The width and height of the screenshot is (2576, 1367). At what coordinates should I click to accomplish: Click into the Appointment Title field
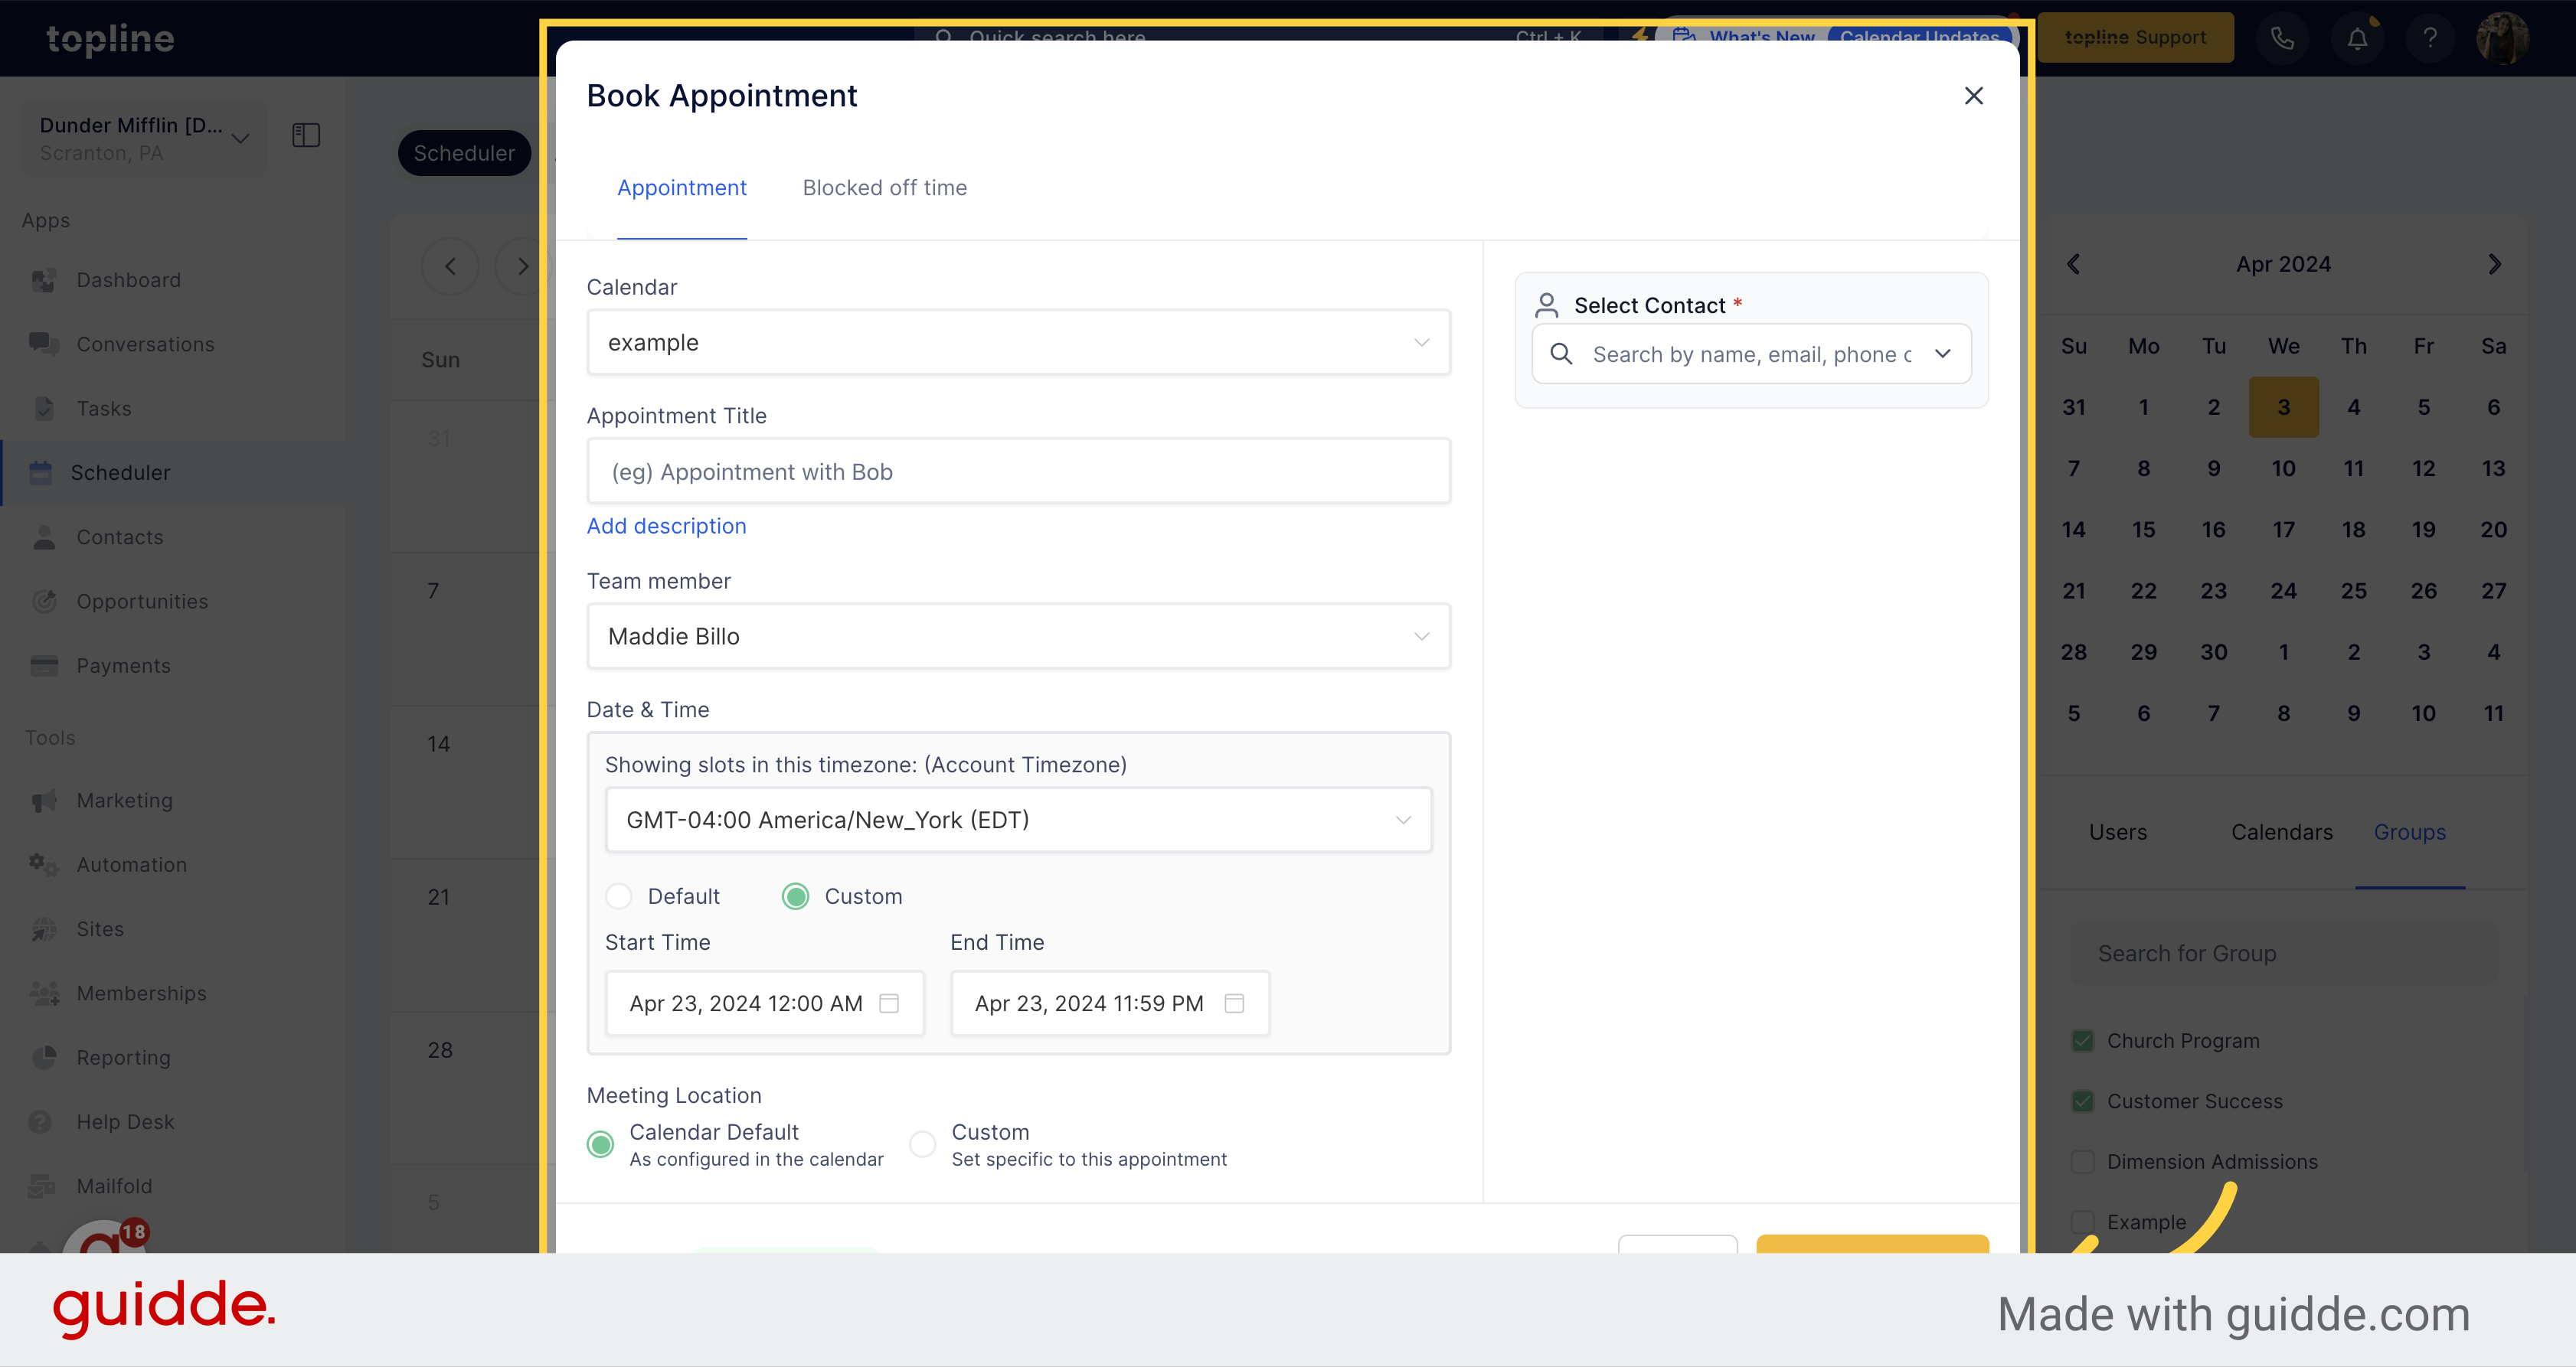pyautogui.click(x=1018, y=471)
